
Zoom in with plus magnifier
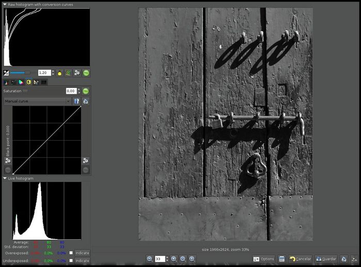[x=174, y=259]
